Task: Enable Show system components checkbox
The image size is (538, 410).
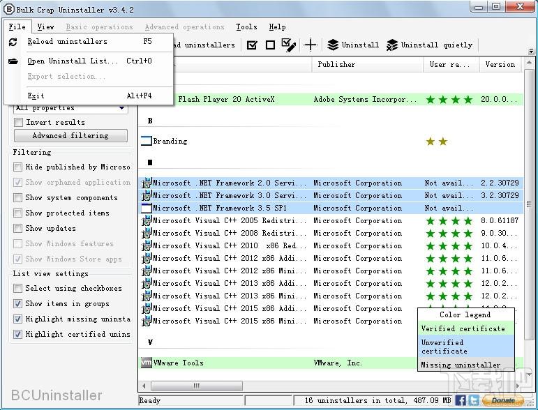Action: pyautogui.click(x=17, y=197)
